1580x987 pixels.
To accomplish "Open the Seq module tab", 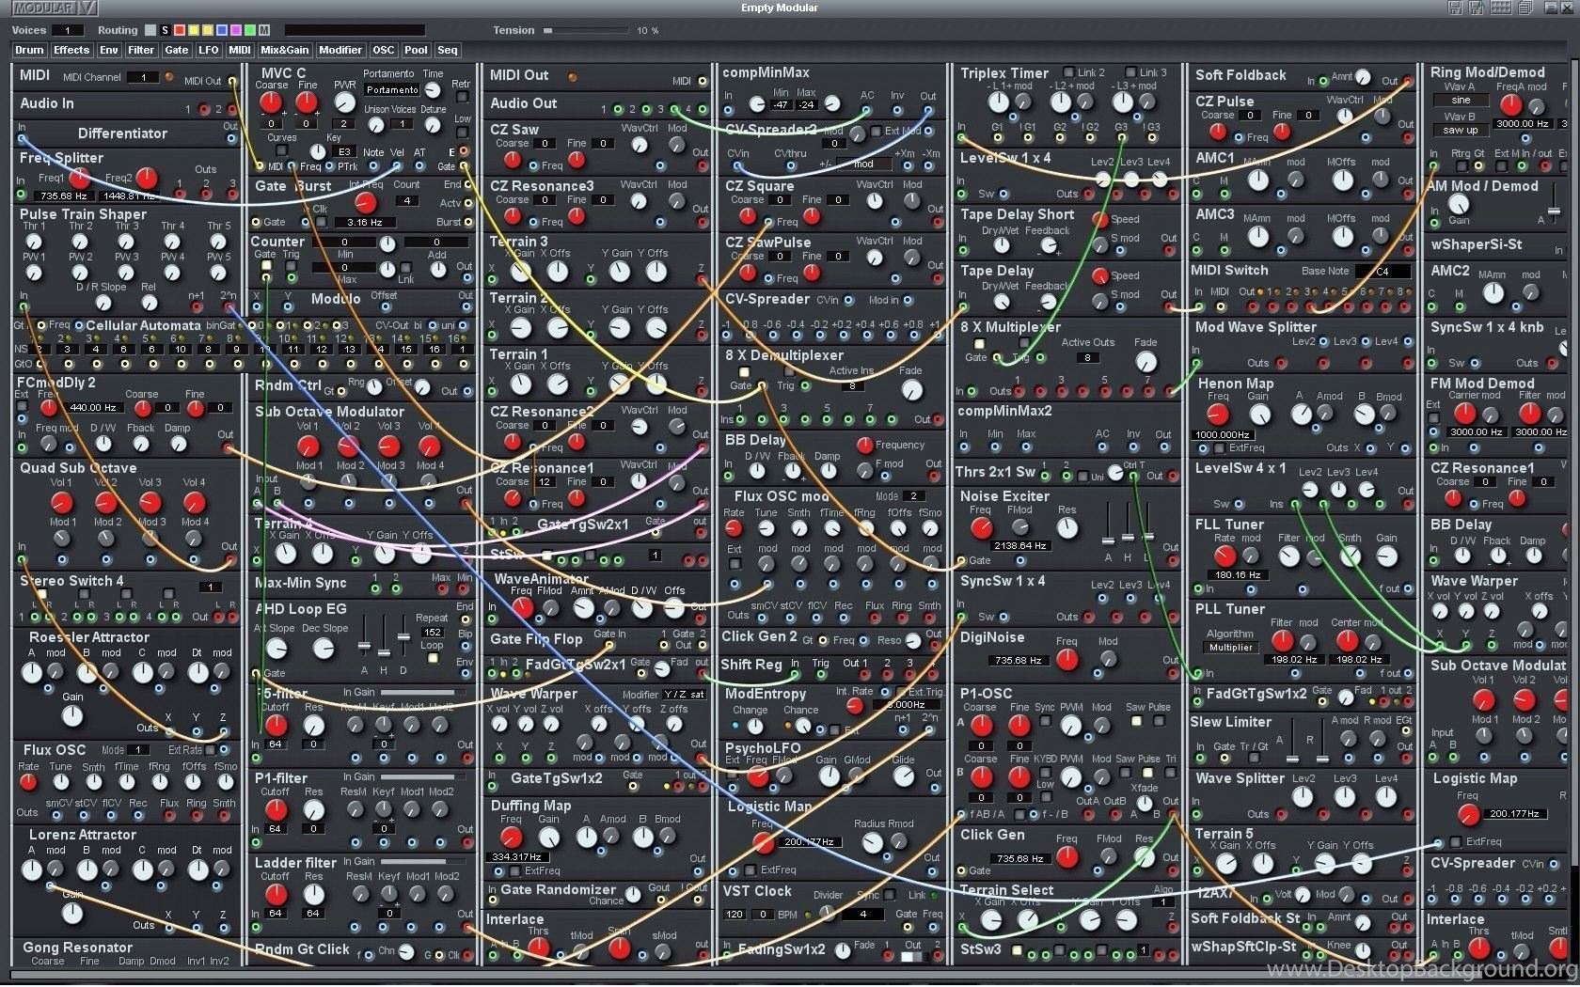I will point(447,51).
